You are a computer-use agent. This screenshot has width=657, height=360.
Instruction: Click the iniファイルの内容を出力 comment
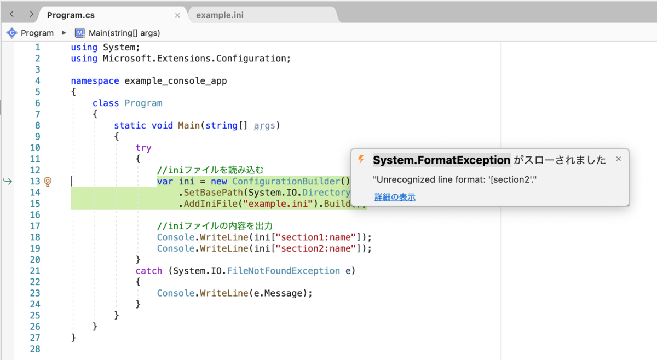[215, 226]
